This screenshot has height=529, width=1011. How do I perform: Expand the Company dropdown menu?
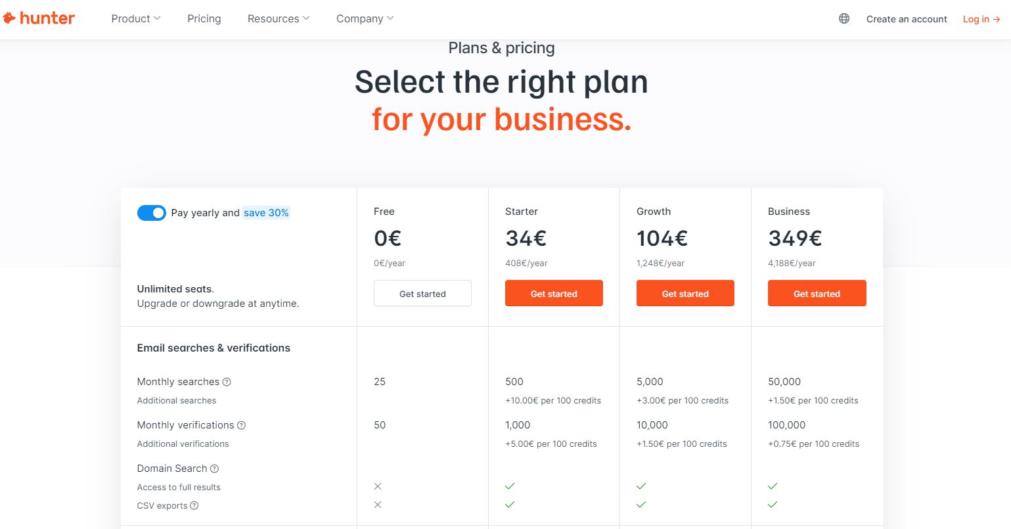[365, 18]
